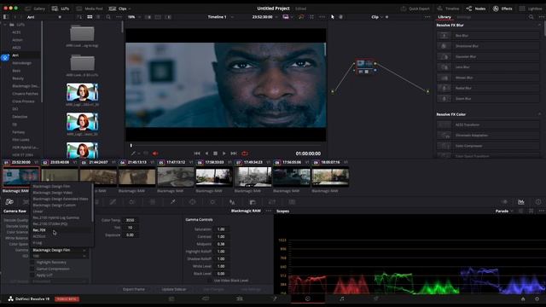The height and width of the screenshot is (307, 546).
Task: Select clip 06 thumbnail in timeline
Action: [x=214, y=177]
